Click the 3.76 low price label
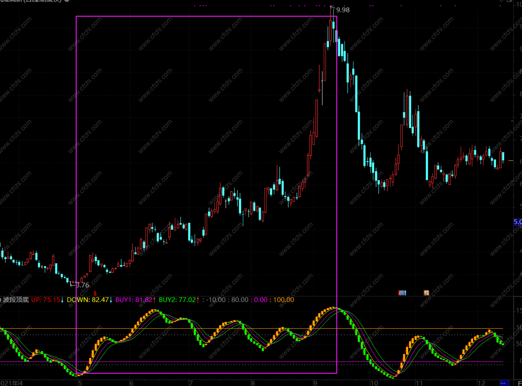The height and width of the screenshot is (386, 522). click(x=83, y=285)
